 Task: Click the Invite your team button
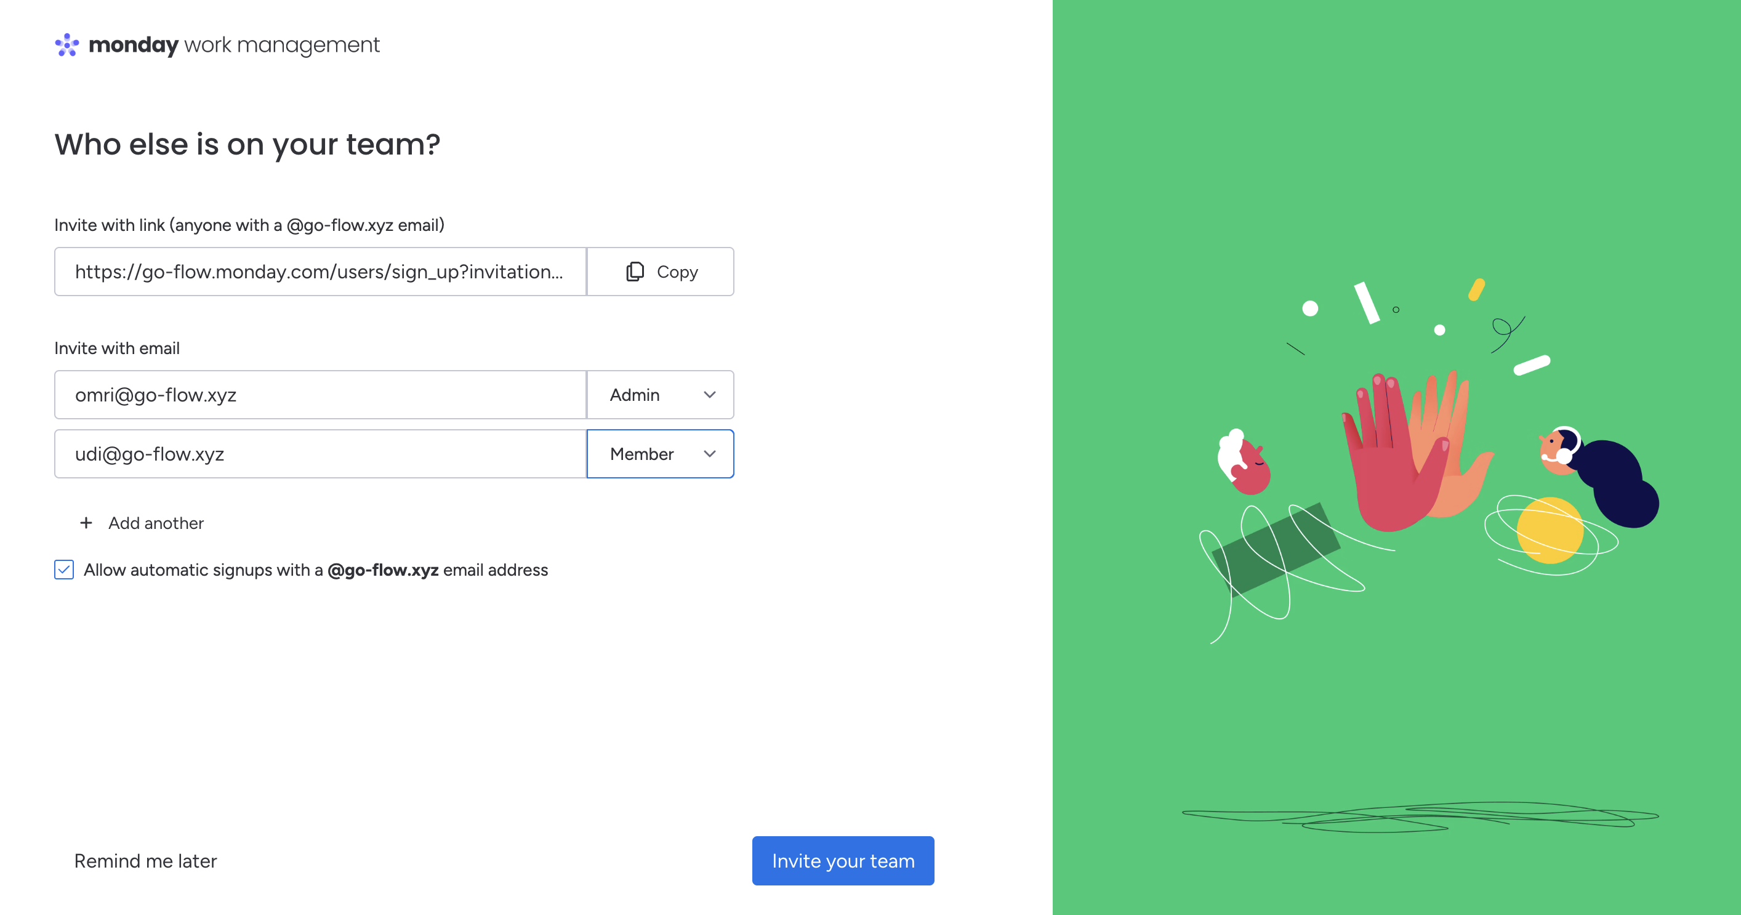coord(843,860)
